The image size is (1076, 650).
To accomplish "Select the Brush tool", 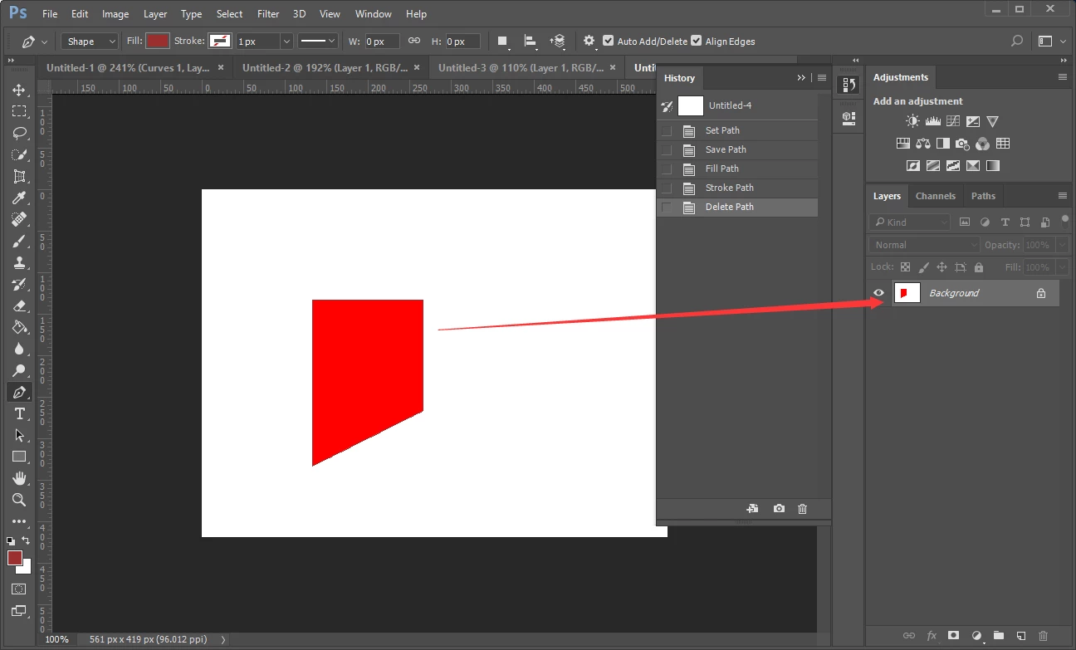I will 19,241.
